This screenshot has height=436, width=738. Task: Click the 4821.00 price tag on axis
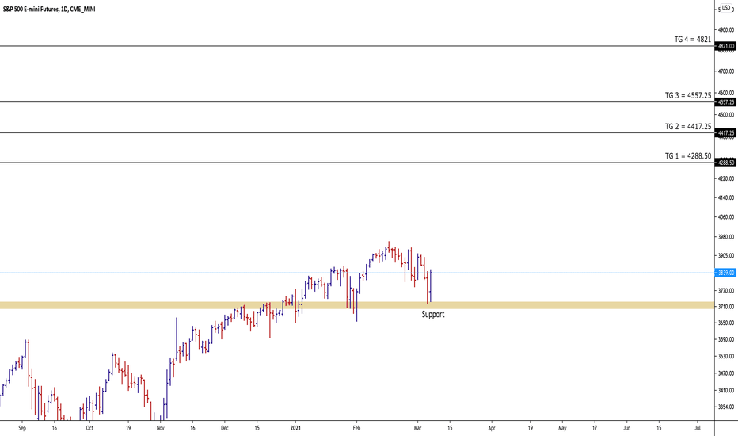[726, 46]
